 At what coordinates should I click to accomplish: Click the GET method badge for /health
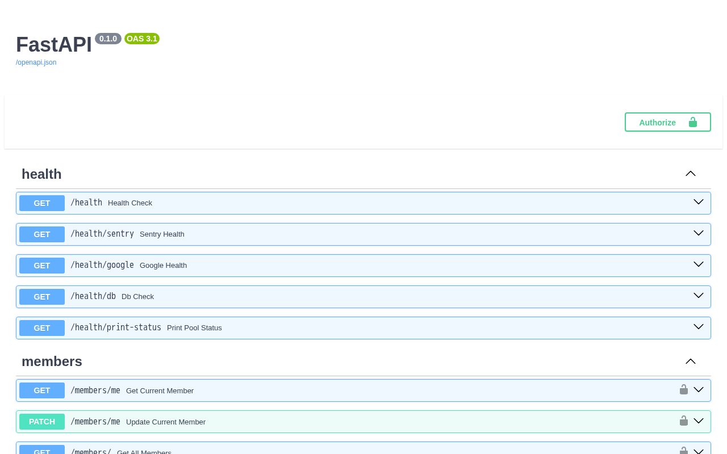(x=42, y=203)
